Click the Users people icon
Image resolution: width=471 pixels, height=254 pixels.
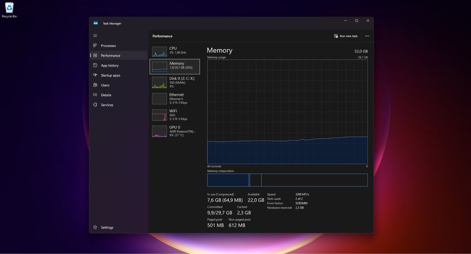click(x=95, y=85)
